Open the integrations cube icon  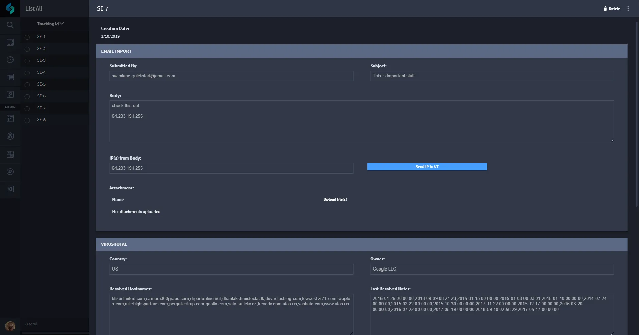coord(10,136)
